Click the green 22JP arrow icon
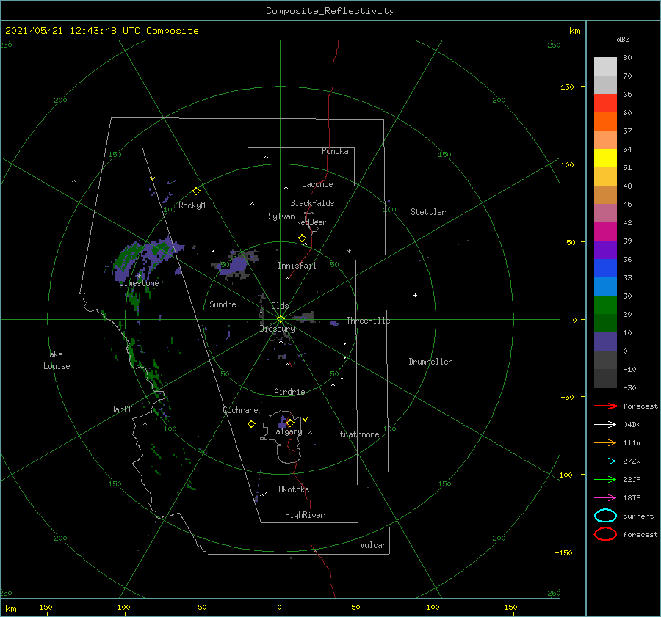The height and width of the screenshot is (617, 661). tap(605, 479)
